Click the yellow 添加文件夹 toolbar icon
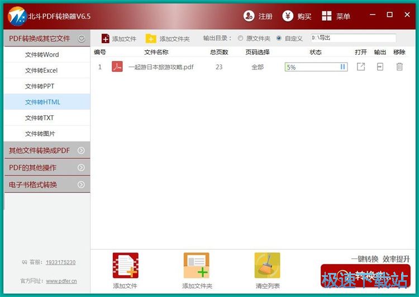The height and width of the screenshot is (297, 419). pos(151,39)
